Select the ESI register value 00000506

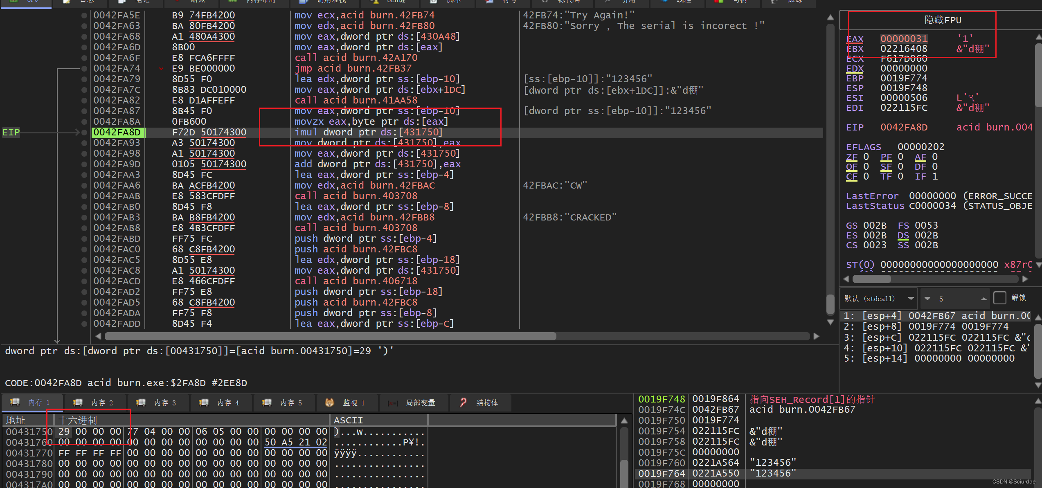[x=904, y=98]
